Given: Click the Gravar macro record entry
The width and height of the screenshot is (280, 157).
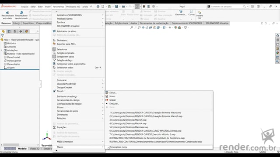Looking at the screenshot, I should click(112, 100).
